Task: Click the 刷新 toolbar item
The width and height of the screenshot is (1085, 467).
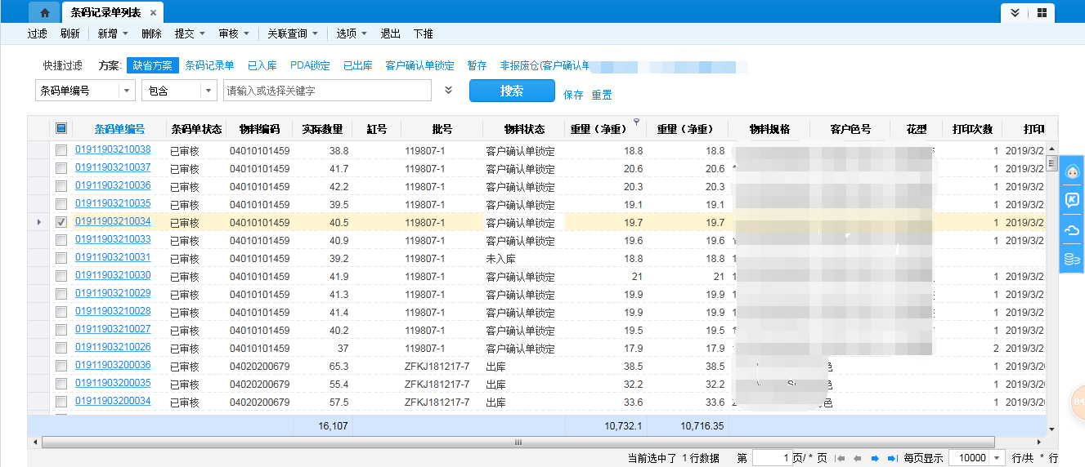Action: 69,33
